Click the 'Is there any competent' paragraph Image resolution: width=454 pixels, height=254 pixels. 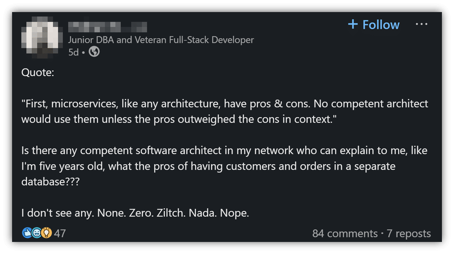tap(224, 166)
